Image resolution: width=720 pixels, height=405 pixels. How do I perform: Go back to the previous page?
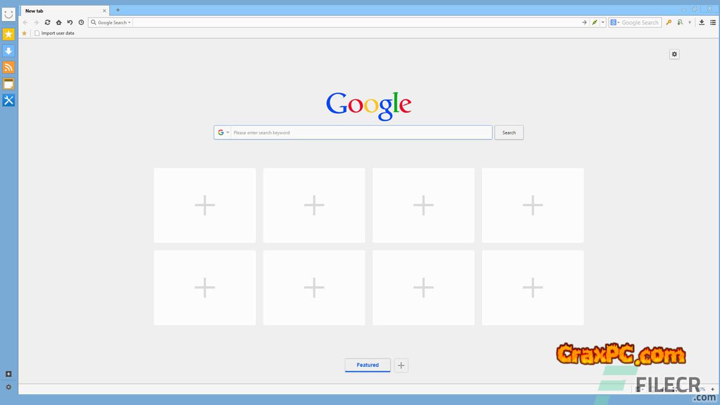25,22
